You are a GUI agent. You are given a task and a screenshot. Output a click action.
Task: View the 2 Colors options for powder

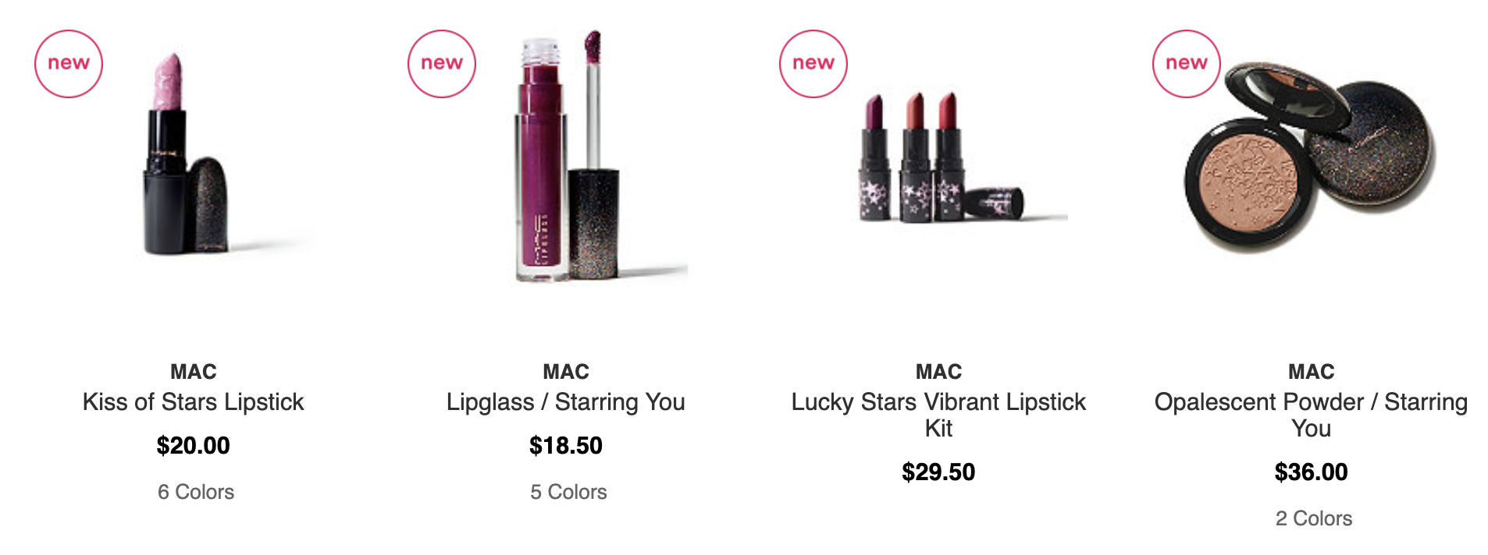coord(1314,518)
